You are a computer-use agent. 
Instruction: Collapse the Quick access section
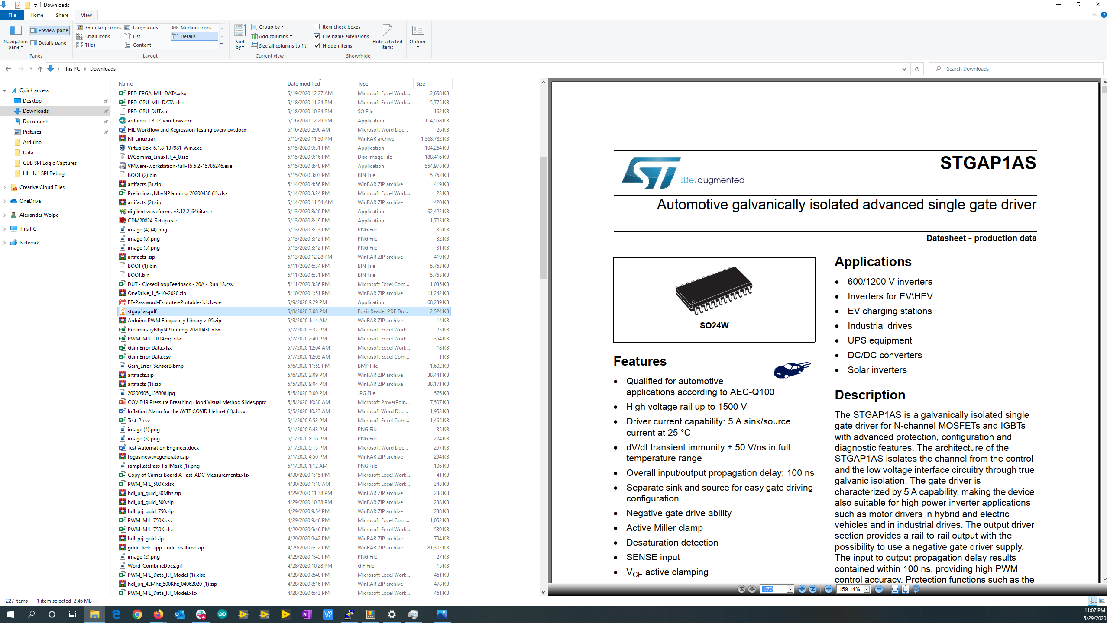4,90
